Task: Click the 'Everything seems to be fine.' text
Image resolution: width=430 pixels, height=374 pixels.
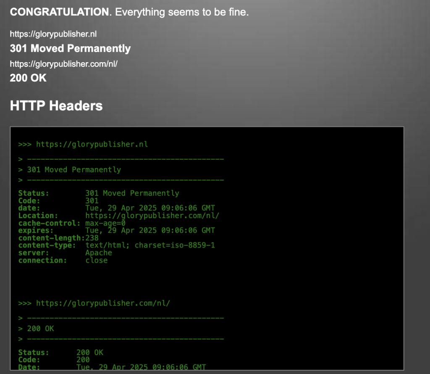Action: coord(182,12)
